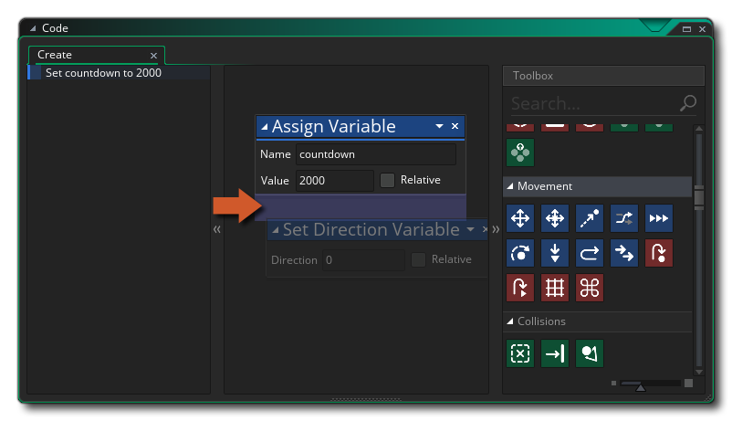Select the downward double arrow gravity icon
This screenshot has width=732, height=421.
pyautogui.click(x=554, y=253)
